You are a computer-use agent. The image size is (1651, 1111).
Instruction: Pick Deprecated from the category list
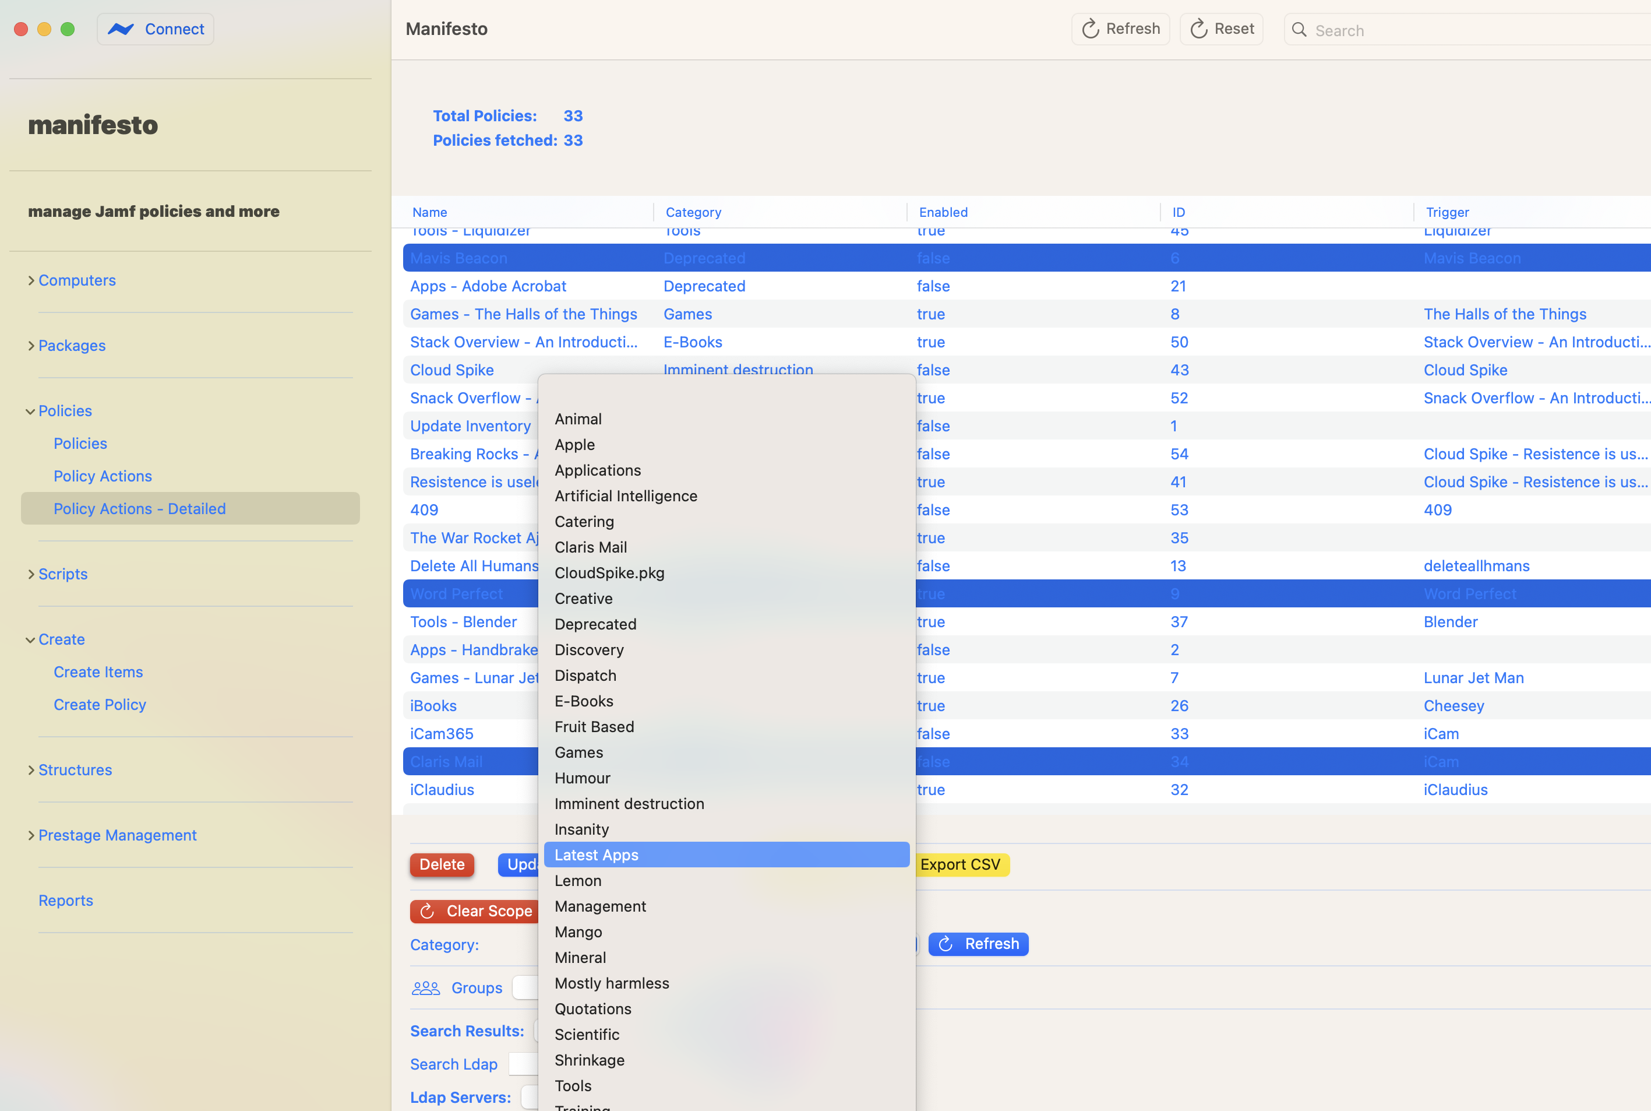[x=595, y=624]
